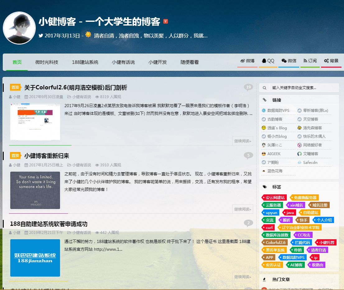The width and height of the screenshot is (344, 290).
Task: Toggle the 背景 background setting
Action: point(331,61)
